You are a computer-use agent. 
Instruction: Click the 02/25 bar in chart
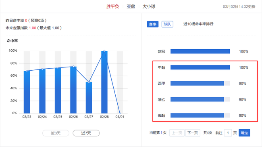point(58,90)
